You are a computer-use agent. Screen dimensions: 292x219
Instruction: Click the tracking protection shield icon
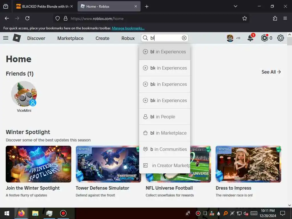click(x=58, y=19)
